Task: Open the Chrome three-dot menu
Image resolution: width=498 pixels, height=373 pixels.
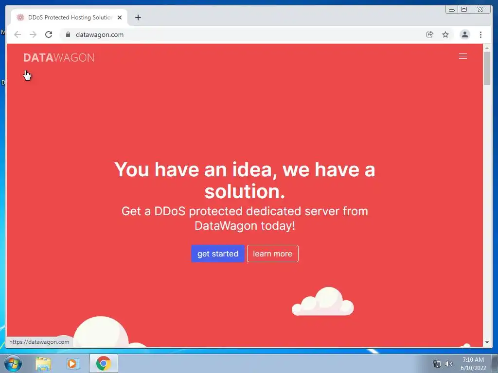Action: pyautogui.click(x=480, y=34)
